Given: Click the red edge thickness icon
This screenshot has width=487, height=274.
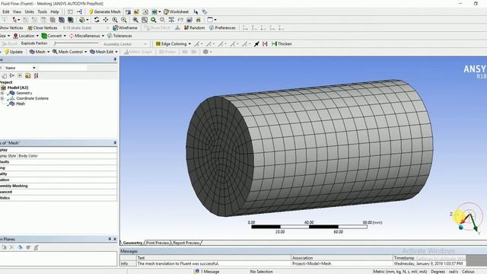Looking at the screenshot, I should [x=265, y=44].
